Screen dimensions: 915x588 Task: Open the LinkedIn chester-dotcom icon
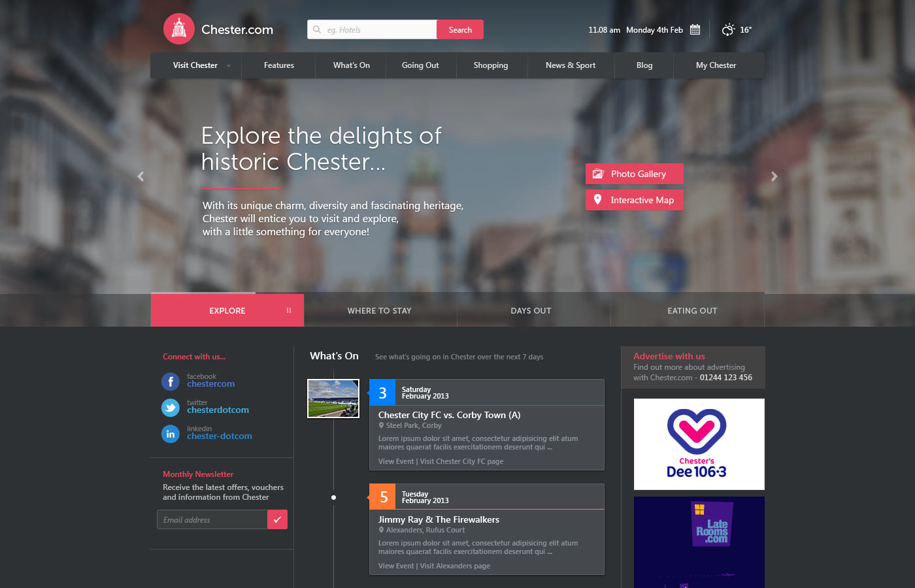point(171,434)
